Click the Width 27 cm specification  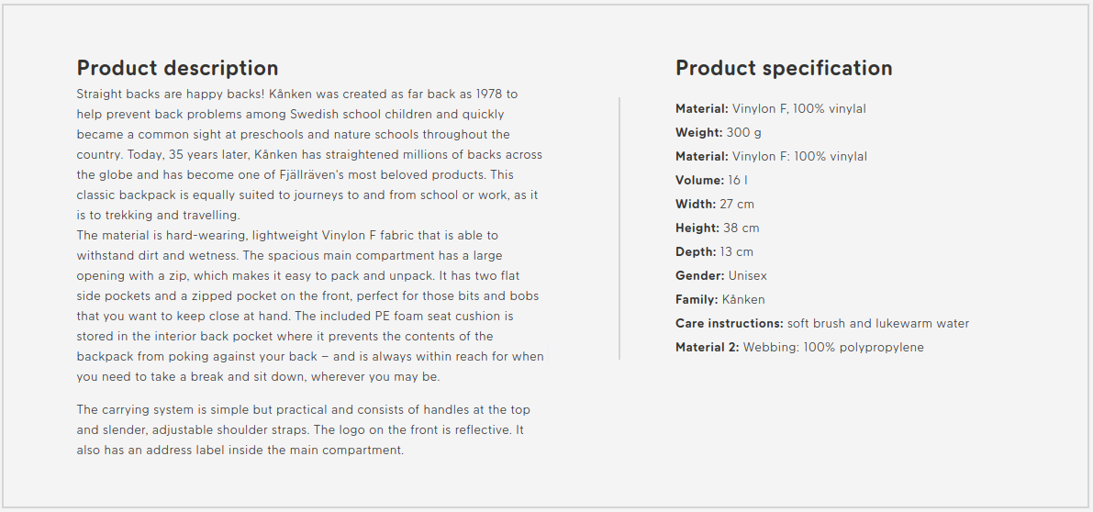[x=715, y=204]
